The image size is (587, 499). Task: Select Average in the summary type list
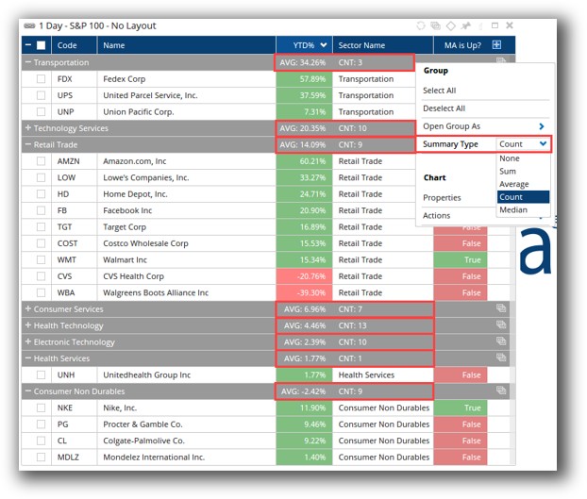pos(514,184)
